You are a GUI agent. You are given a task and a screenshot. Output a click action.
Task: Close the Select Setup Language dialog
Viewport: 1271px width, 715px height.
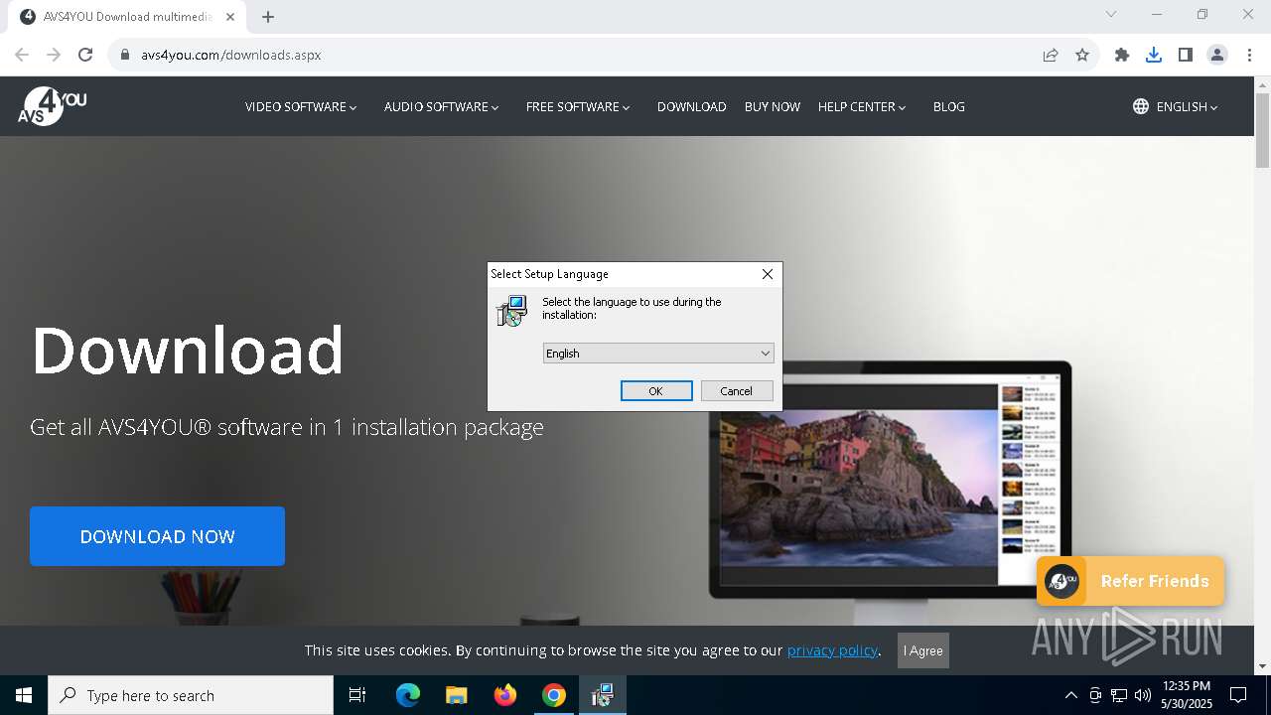768,274
